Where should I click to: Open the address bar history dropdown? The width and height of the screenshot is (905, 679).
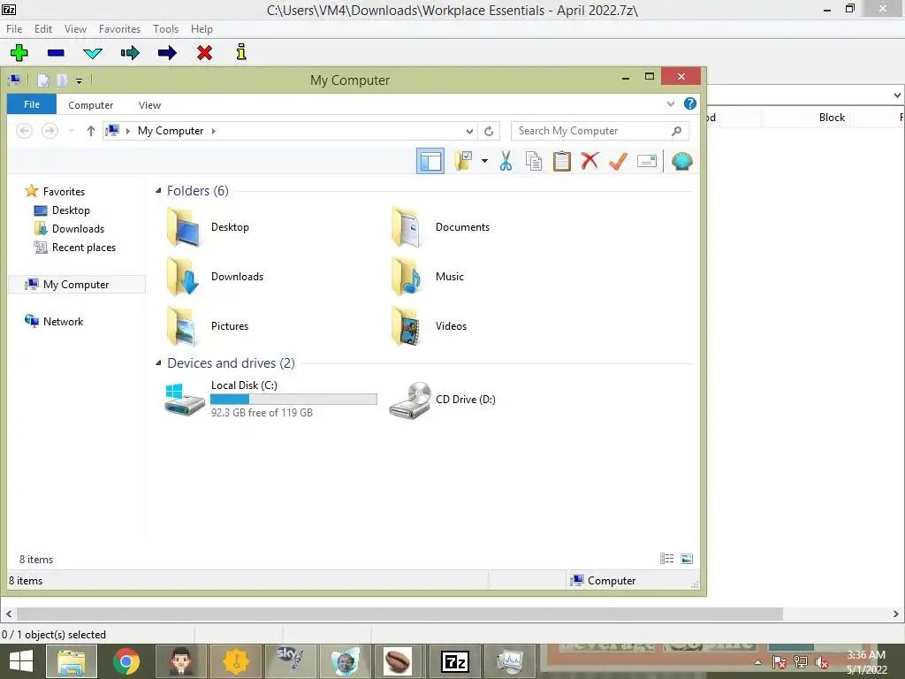tap(470, 131)
